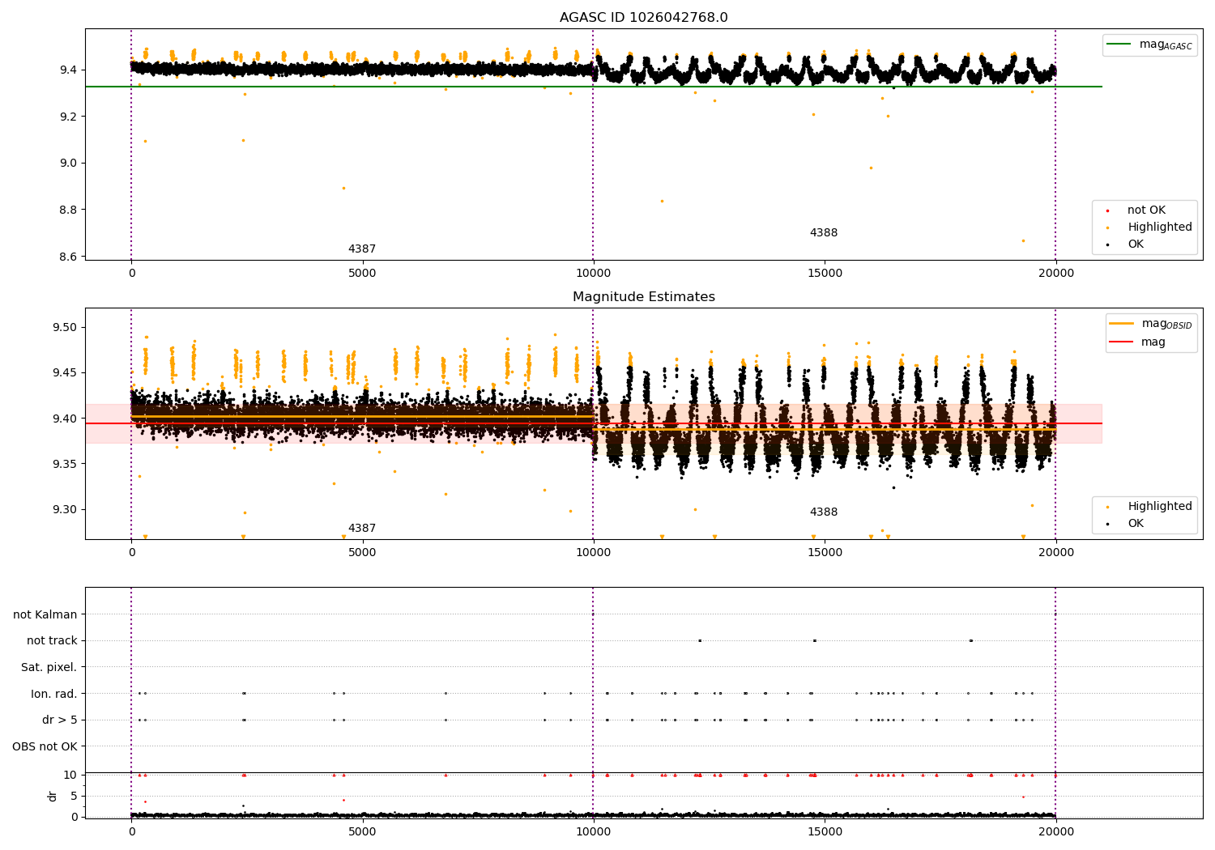Click the 9.45 y-axis tick in the middle plot

(66, 373)
